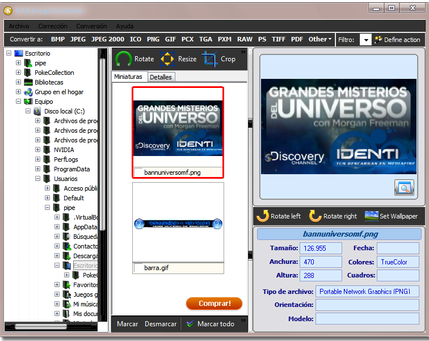
Task: Click the Rotate tool icon
Action: (123, 59)
